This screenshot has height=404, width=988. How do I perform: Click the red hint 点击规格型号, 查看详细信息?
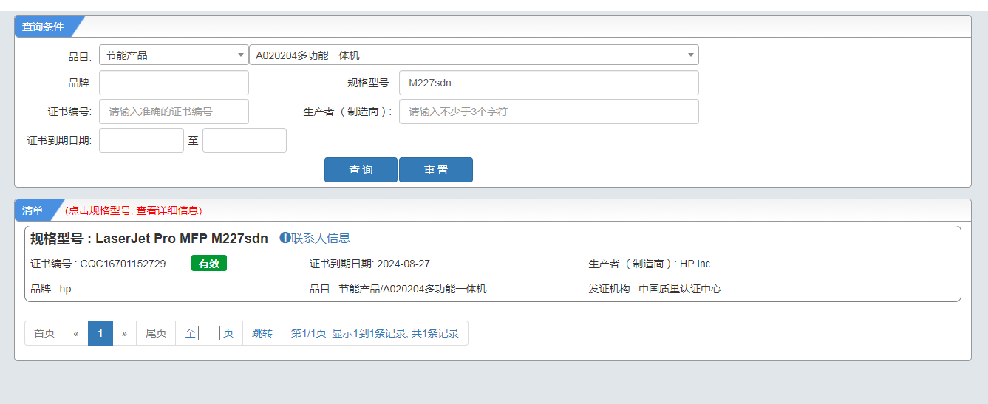(134, 210)
